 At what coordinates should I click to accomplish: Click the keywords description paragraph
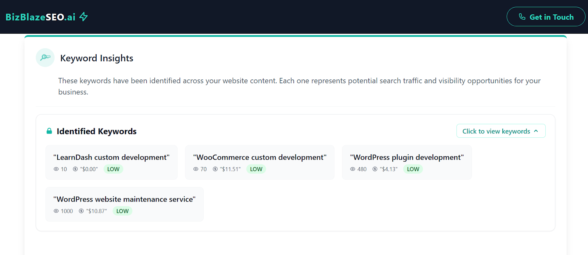pos(300,86)
